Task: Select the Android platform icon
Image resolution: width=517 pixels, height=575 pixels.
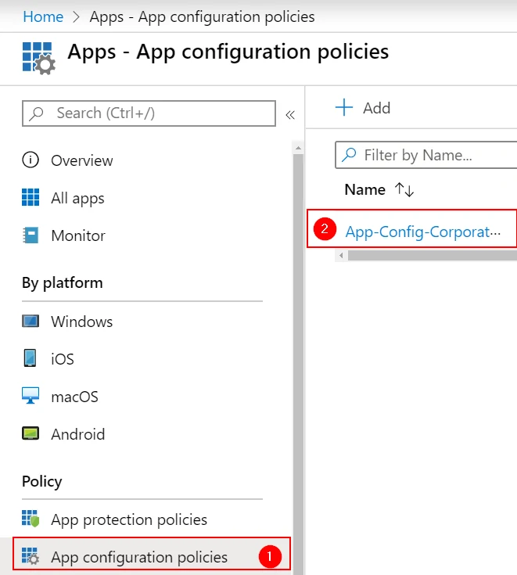Action: 31,433
